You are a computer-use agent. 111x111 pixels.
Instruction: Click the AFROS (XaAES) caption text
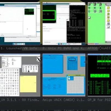99,48
